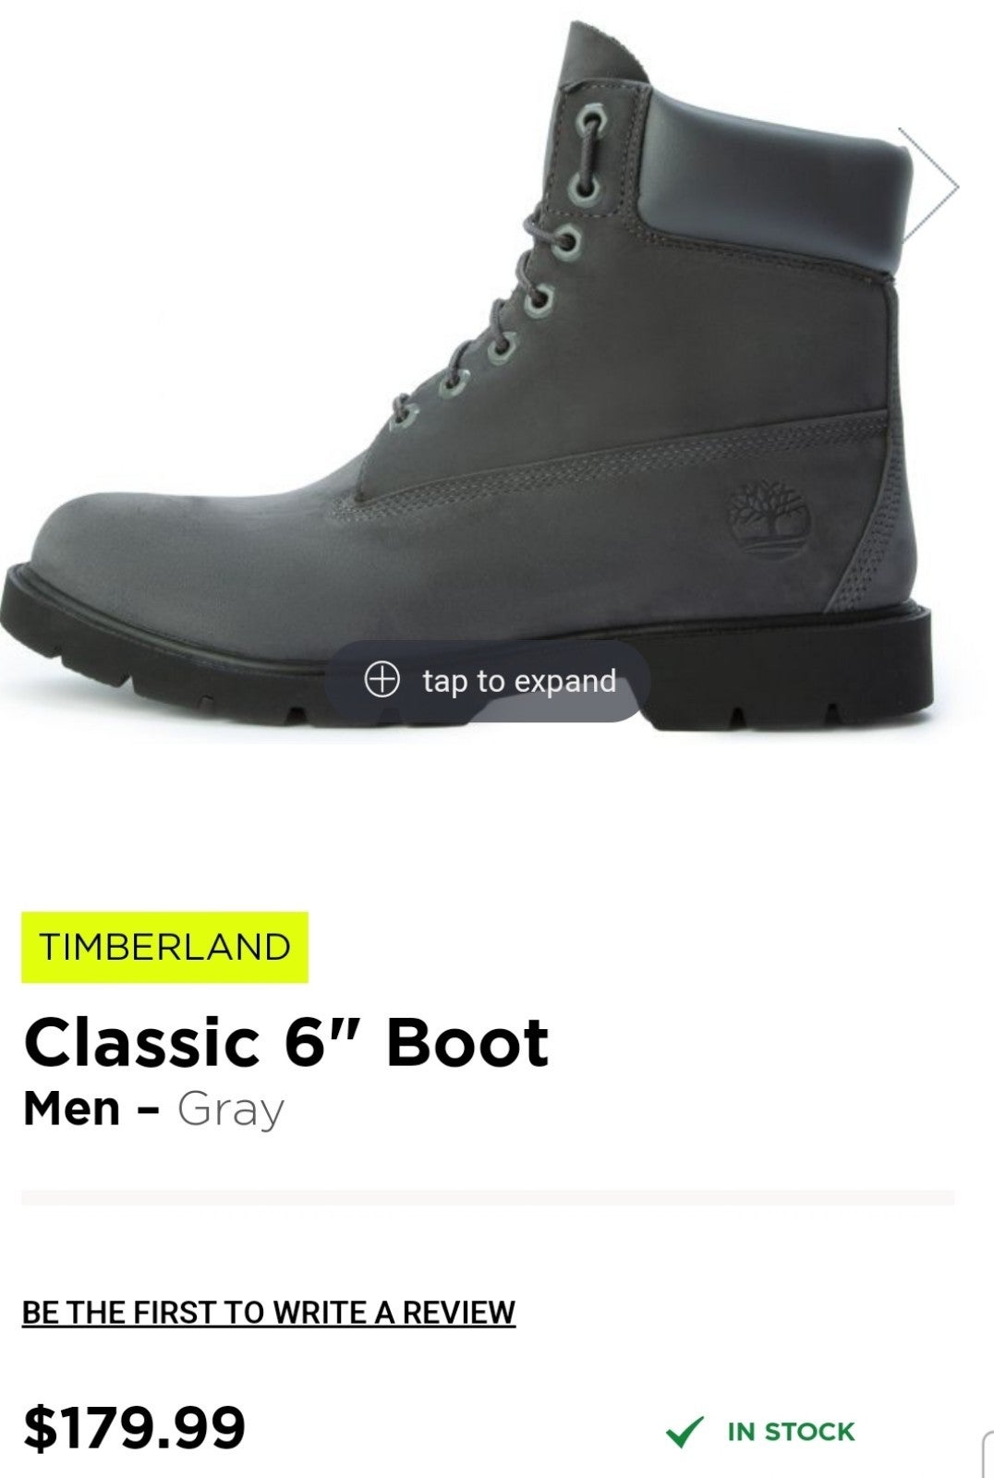994x1478 pixels.
Task: Tap the plus icon in the expand pill
Action: (x=382, y=680)
